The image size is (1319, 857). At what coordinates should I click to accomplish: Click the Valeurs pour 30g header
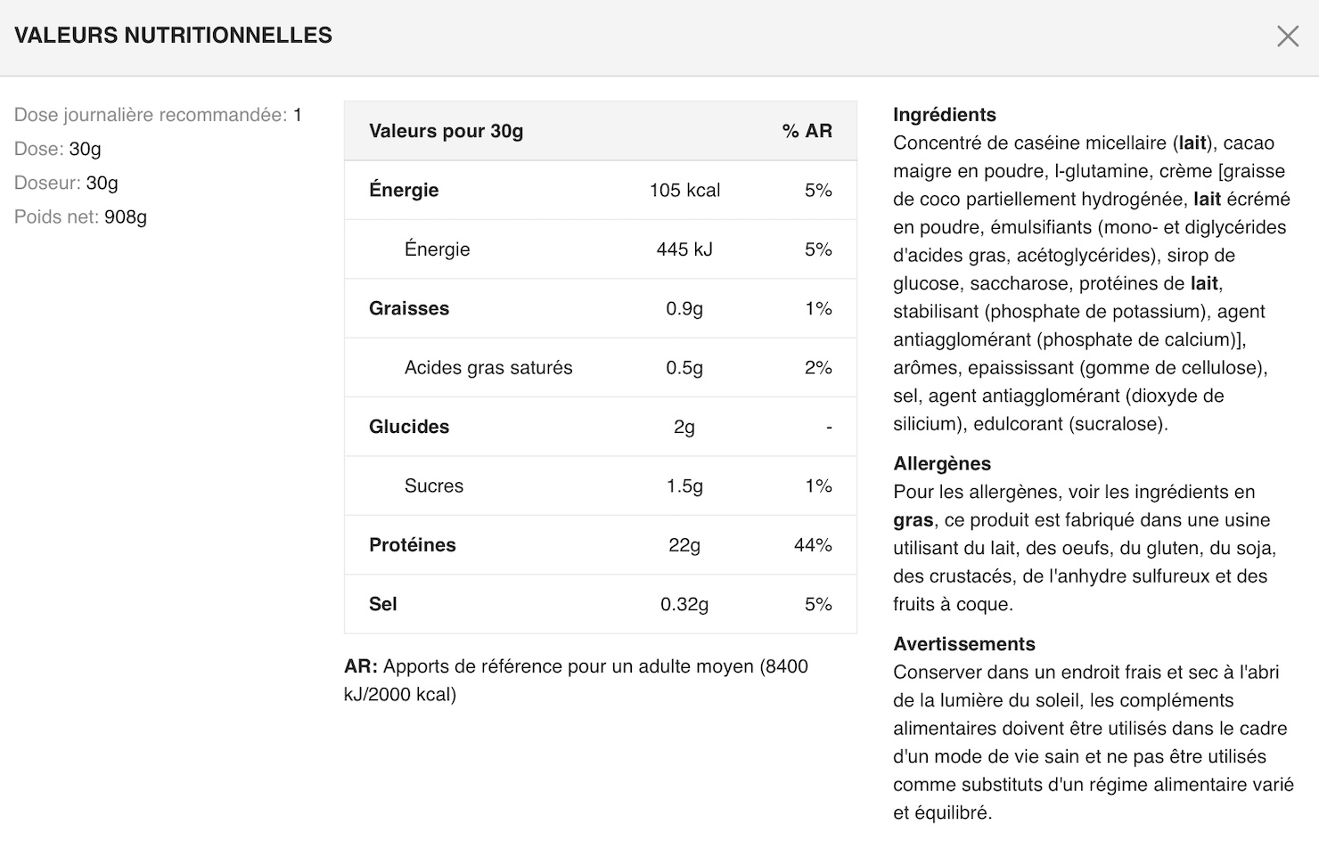click(x=446, y=131)
